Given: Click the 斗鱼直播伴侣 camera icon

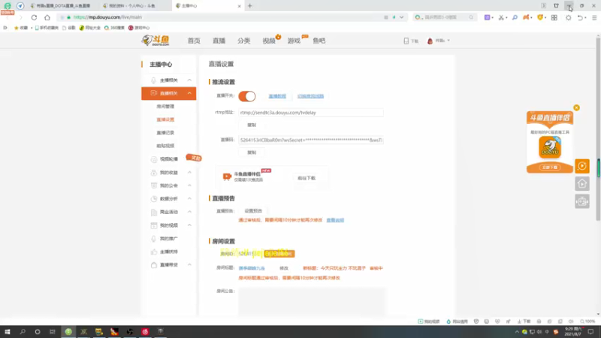Looking at the screenshot, I should [227, 177].
